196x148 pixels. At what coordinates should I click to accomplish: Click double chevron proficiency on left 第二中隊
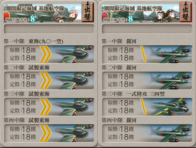45,80
